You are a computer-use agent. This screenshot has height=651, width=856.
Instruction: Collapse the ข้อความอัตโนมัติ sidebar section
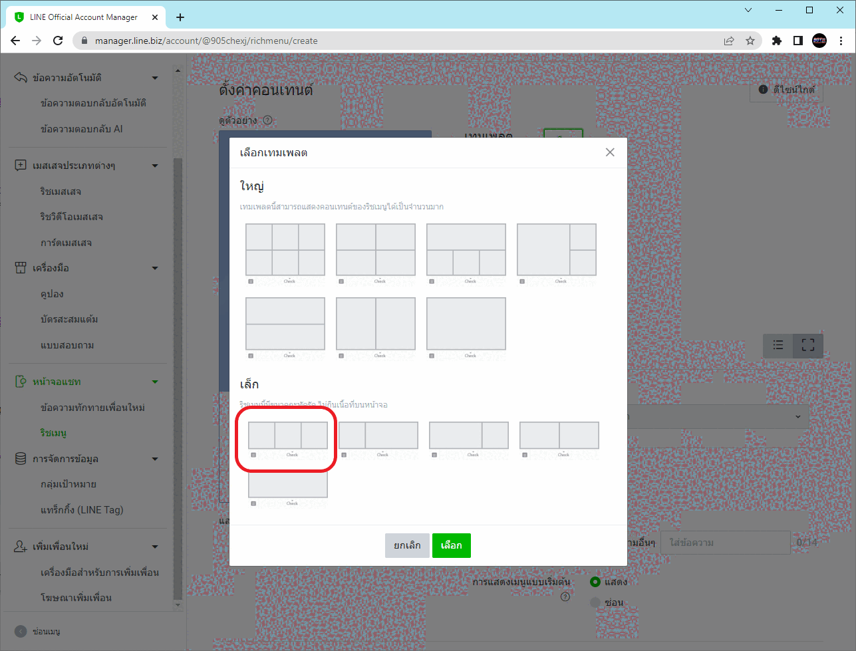click(155, 78)
